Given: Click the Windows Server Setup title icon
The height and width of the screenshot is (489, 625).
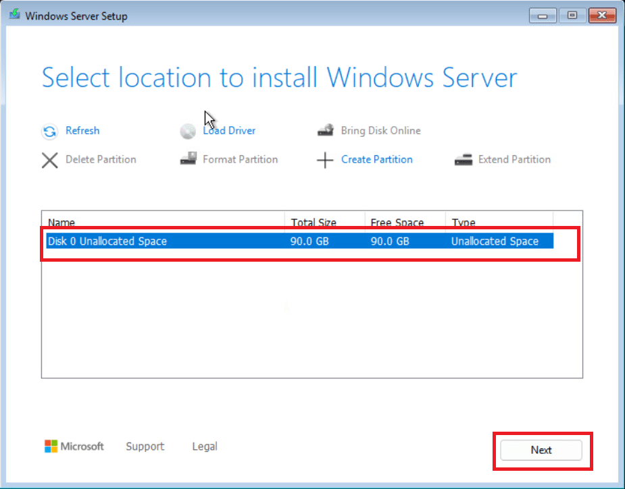Looking at the screenshot, I should (x=15, y=15).
